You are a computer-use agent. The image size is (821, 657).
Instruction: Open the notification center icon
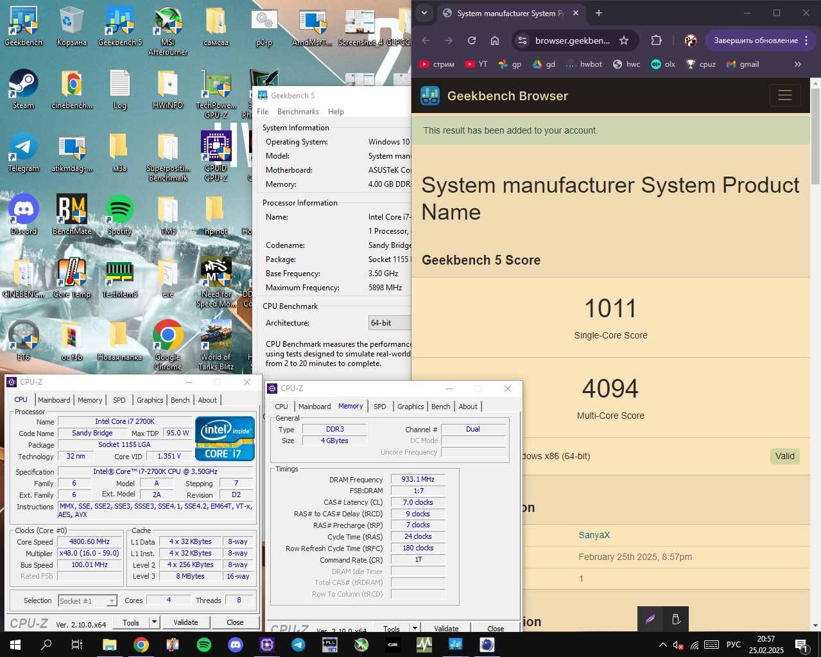pos(801,645)
